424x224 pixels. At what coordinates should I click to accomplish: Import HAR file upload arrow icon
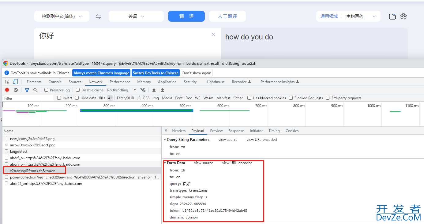click(x=154, y=90)
